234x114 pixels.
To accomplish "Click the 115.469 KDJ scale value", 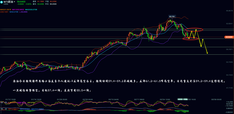I will coord(230,102).
